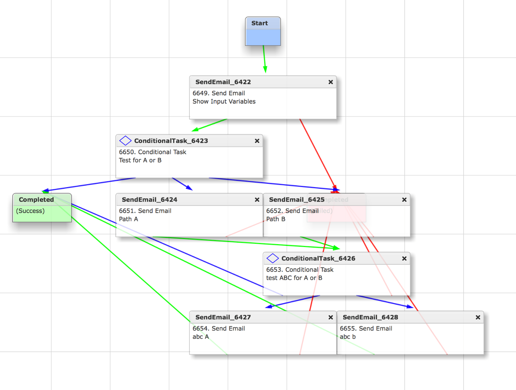Click '6652. Send Email' text
Screen dimensions: 516x390
click(x=292, y=211)
